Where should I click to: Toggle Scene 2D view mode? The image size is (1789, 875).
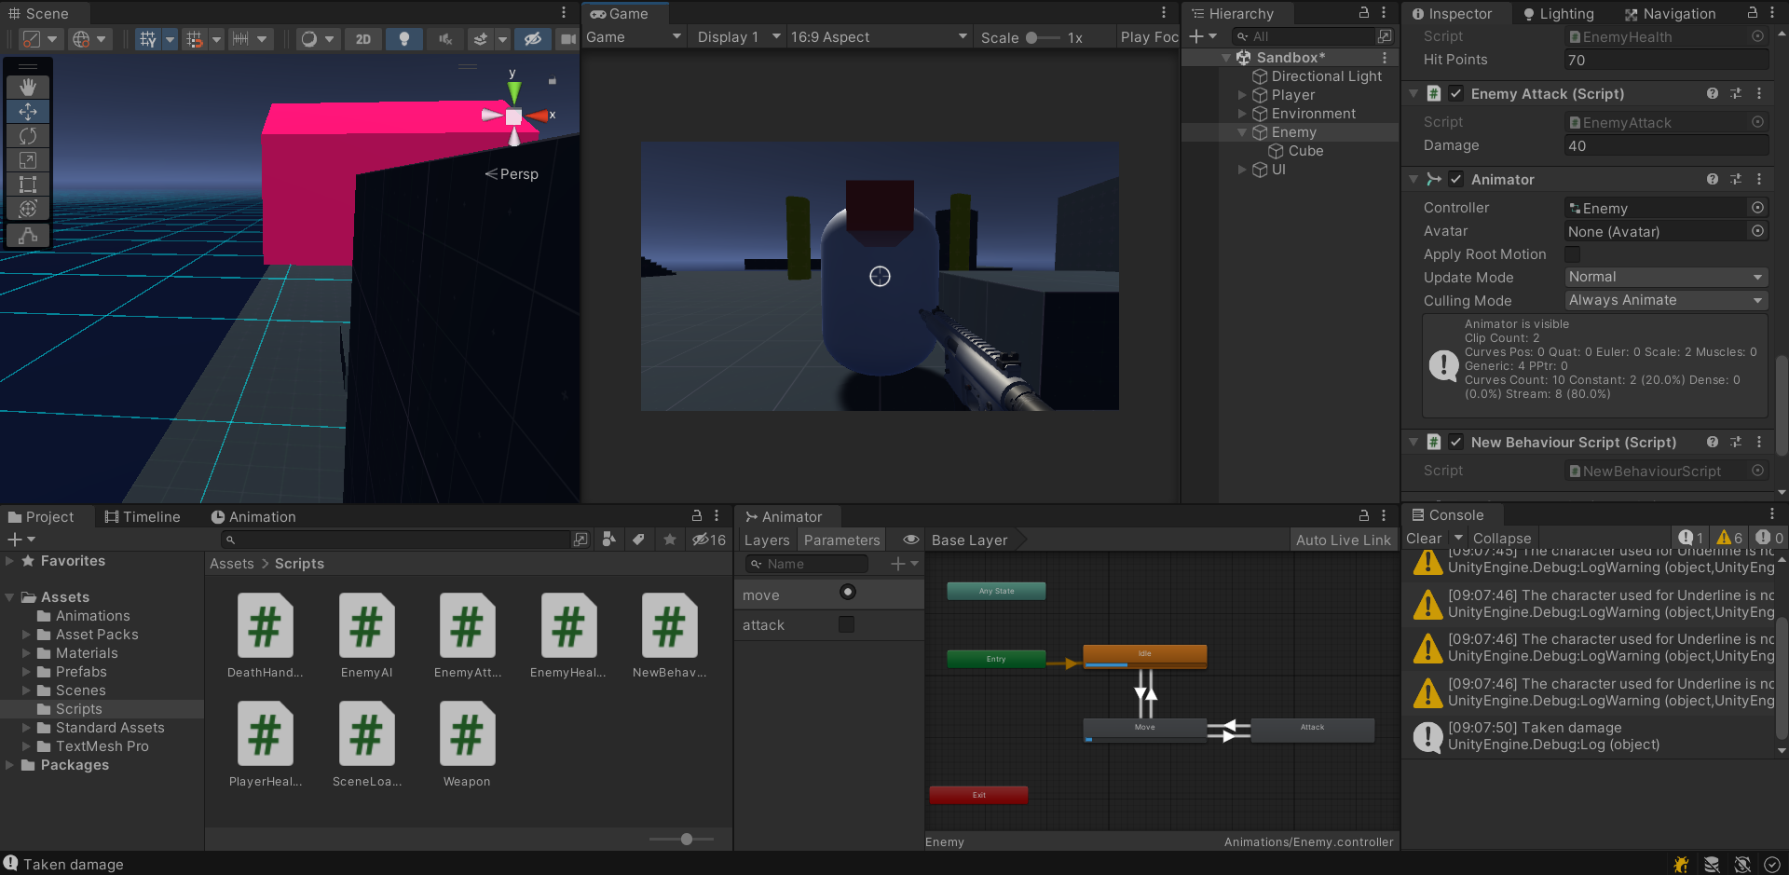363,38
